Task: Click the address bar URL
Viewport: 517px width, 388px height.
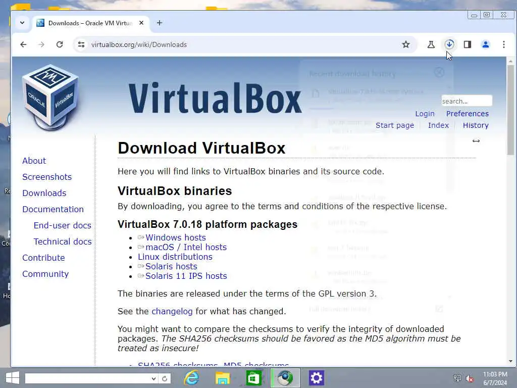Action: pos(139,44)
